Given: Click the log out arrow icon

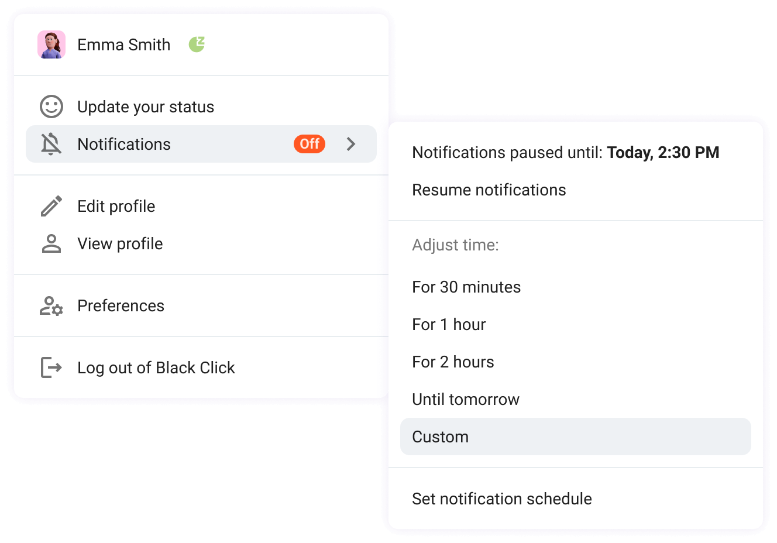Looking at the screenshot, I should click(x=51, y=367).
